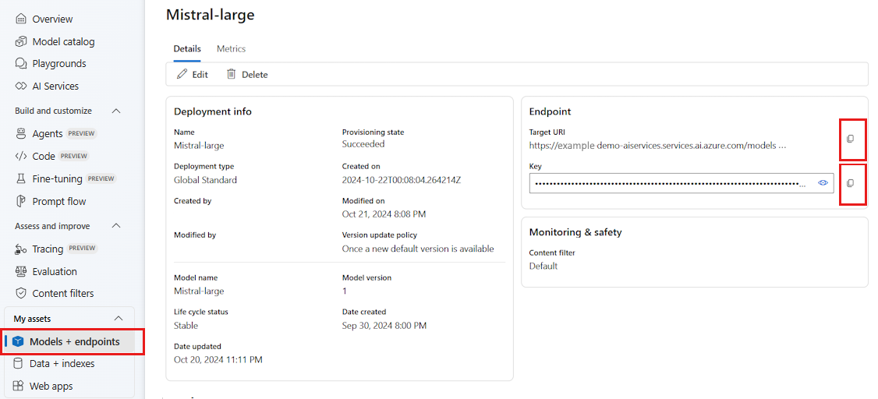This screenshot has width=878, height=399.
Task: Open Data + indexes
Action: 62,364
